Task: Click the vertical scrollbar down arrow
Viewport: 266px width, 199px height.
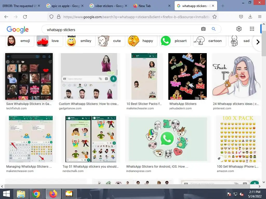Action: 264,182
